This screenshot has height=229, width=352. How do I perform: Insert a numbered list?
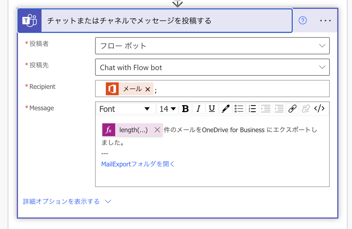252,109
